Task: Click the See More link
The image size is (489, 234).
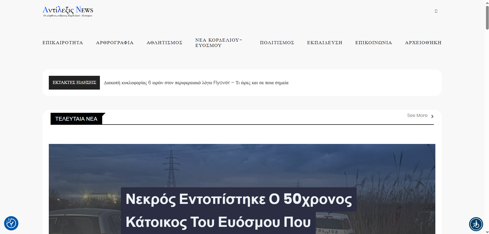Action: [417, 115]
